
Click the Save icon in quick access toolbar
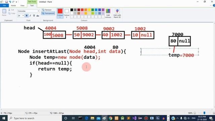point(6,2)
